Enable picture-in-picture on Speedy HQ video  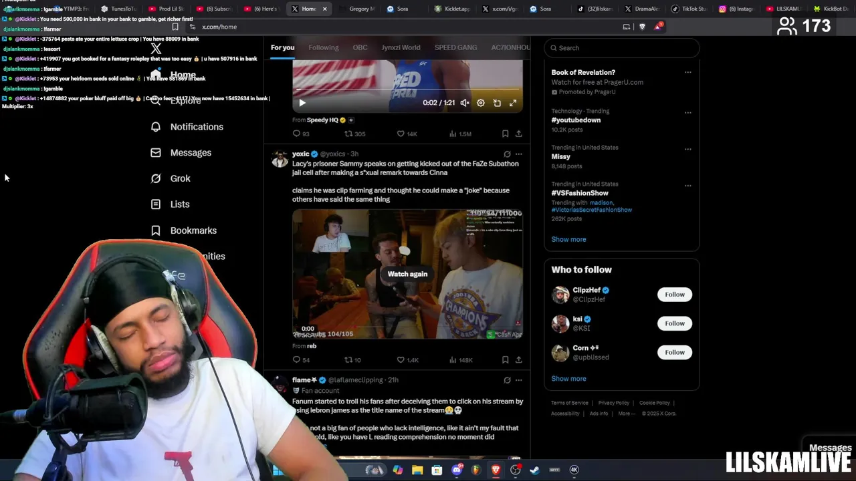pyautogui.click(x=497, y=103)
